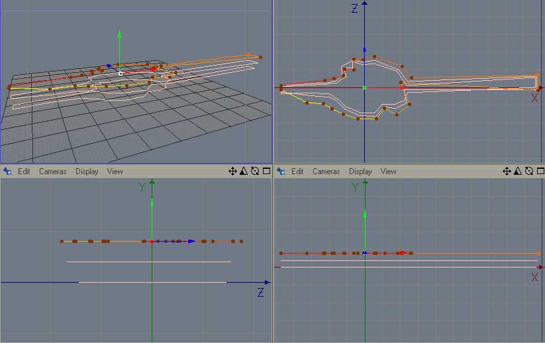Open the Edit menu in bottom-right viewport

point(297,171)
